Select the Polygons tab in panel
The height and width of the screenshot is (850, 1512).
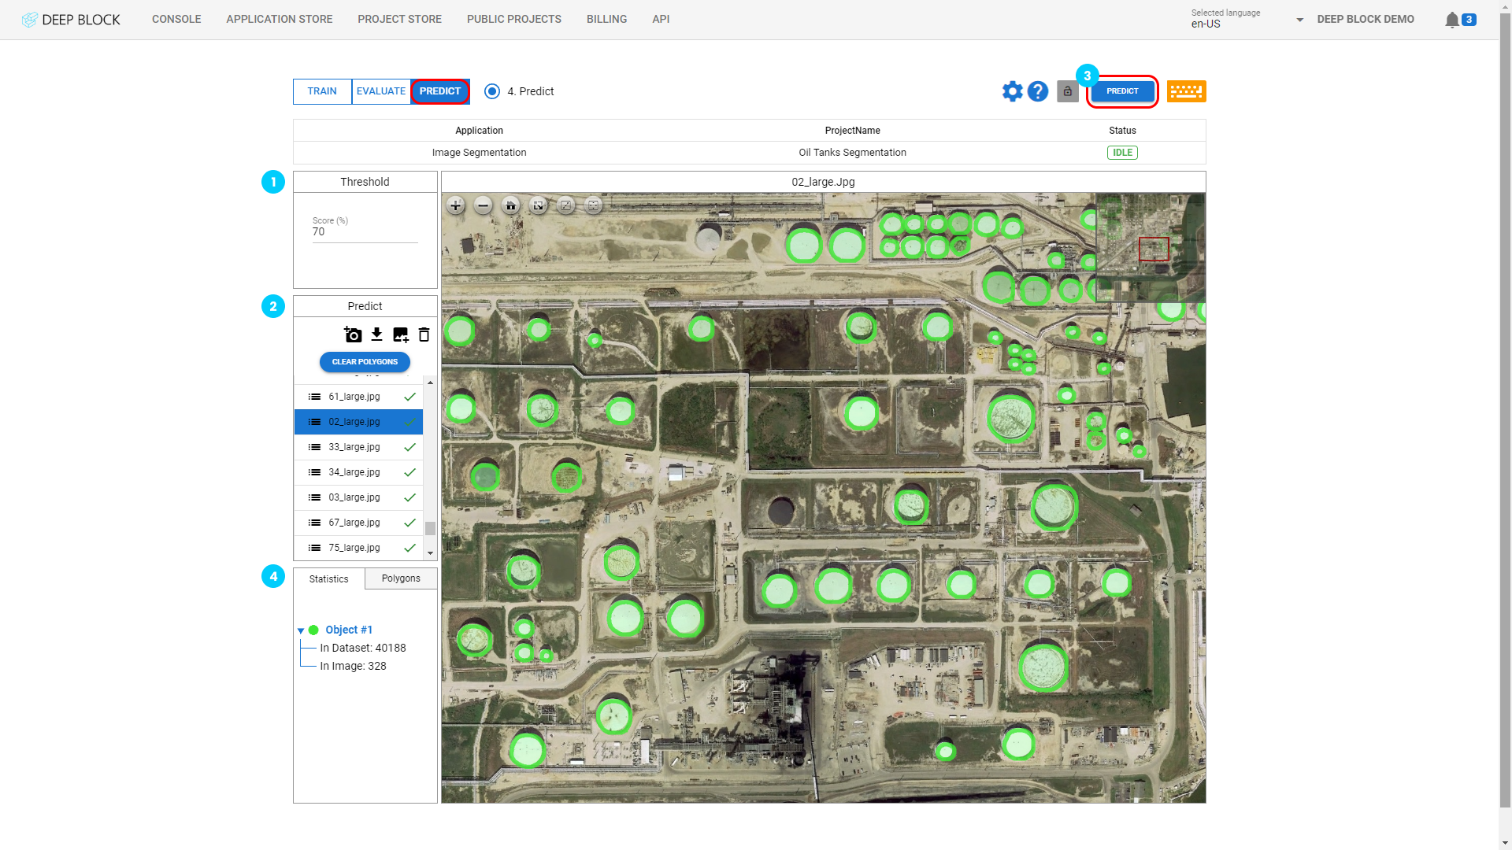coord(401,578)
